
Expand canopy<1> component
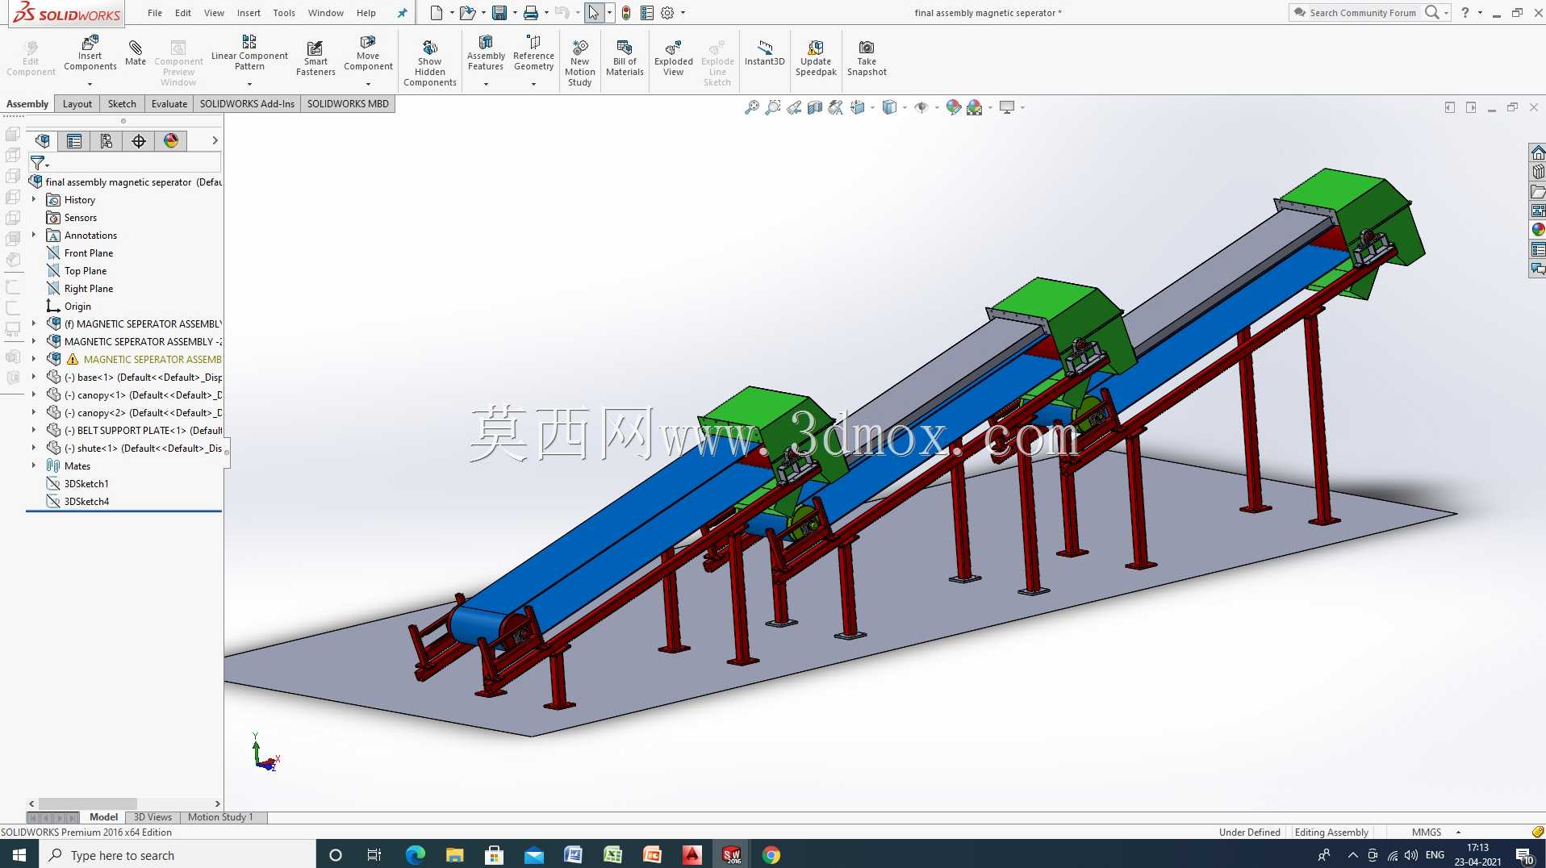(34, 394)
